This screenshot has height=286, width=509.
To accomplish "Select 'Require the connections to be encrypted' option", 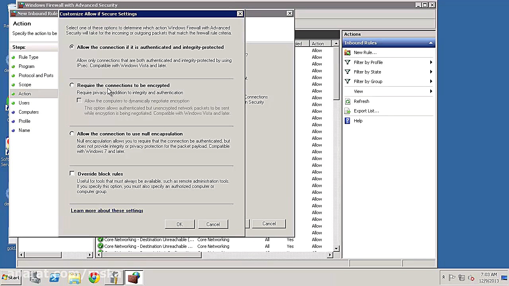I will point(72,85).
